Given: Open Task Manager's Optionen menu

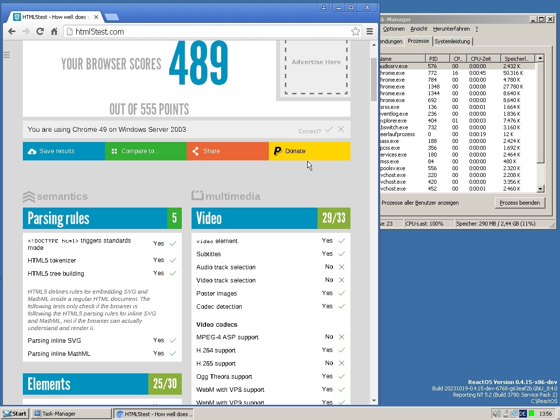Looking at the screenshot, I should click(394, 29).
